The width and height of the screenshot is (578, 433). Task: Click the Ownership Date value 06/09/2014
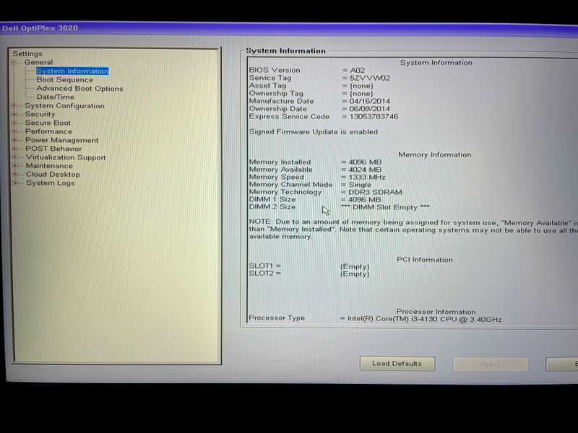coord(369,109)
